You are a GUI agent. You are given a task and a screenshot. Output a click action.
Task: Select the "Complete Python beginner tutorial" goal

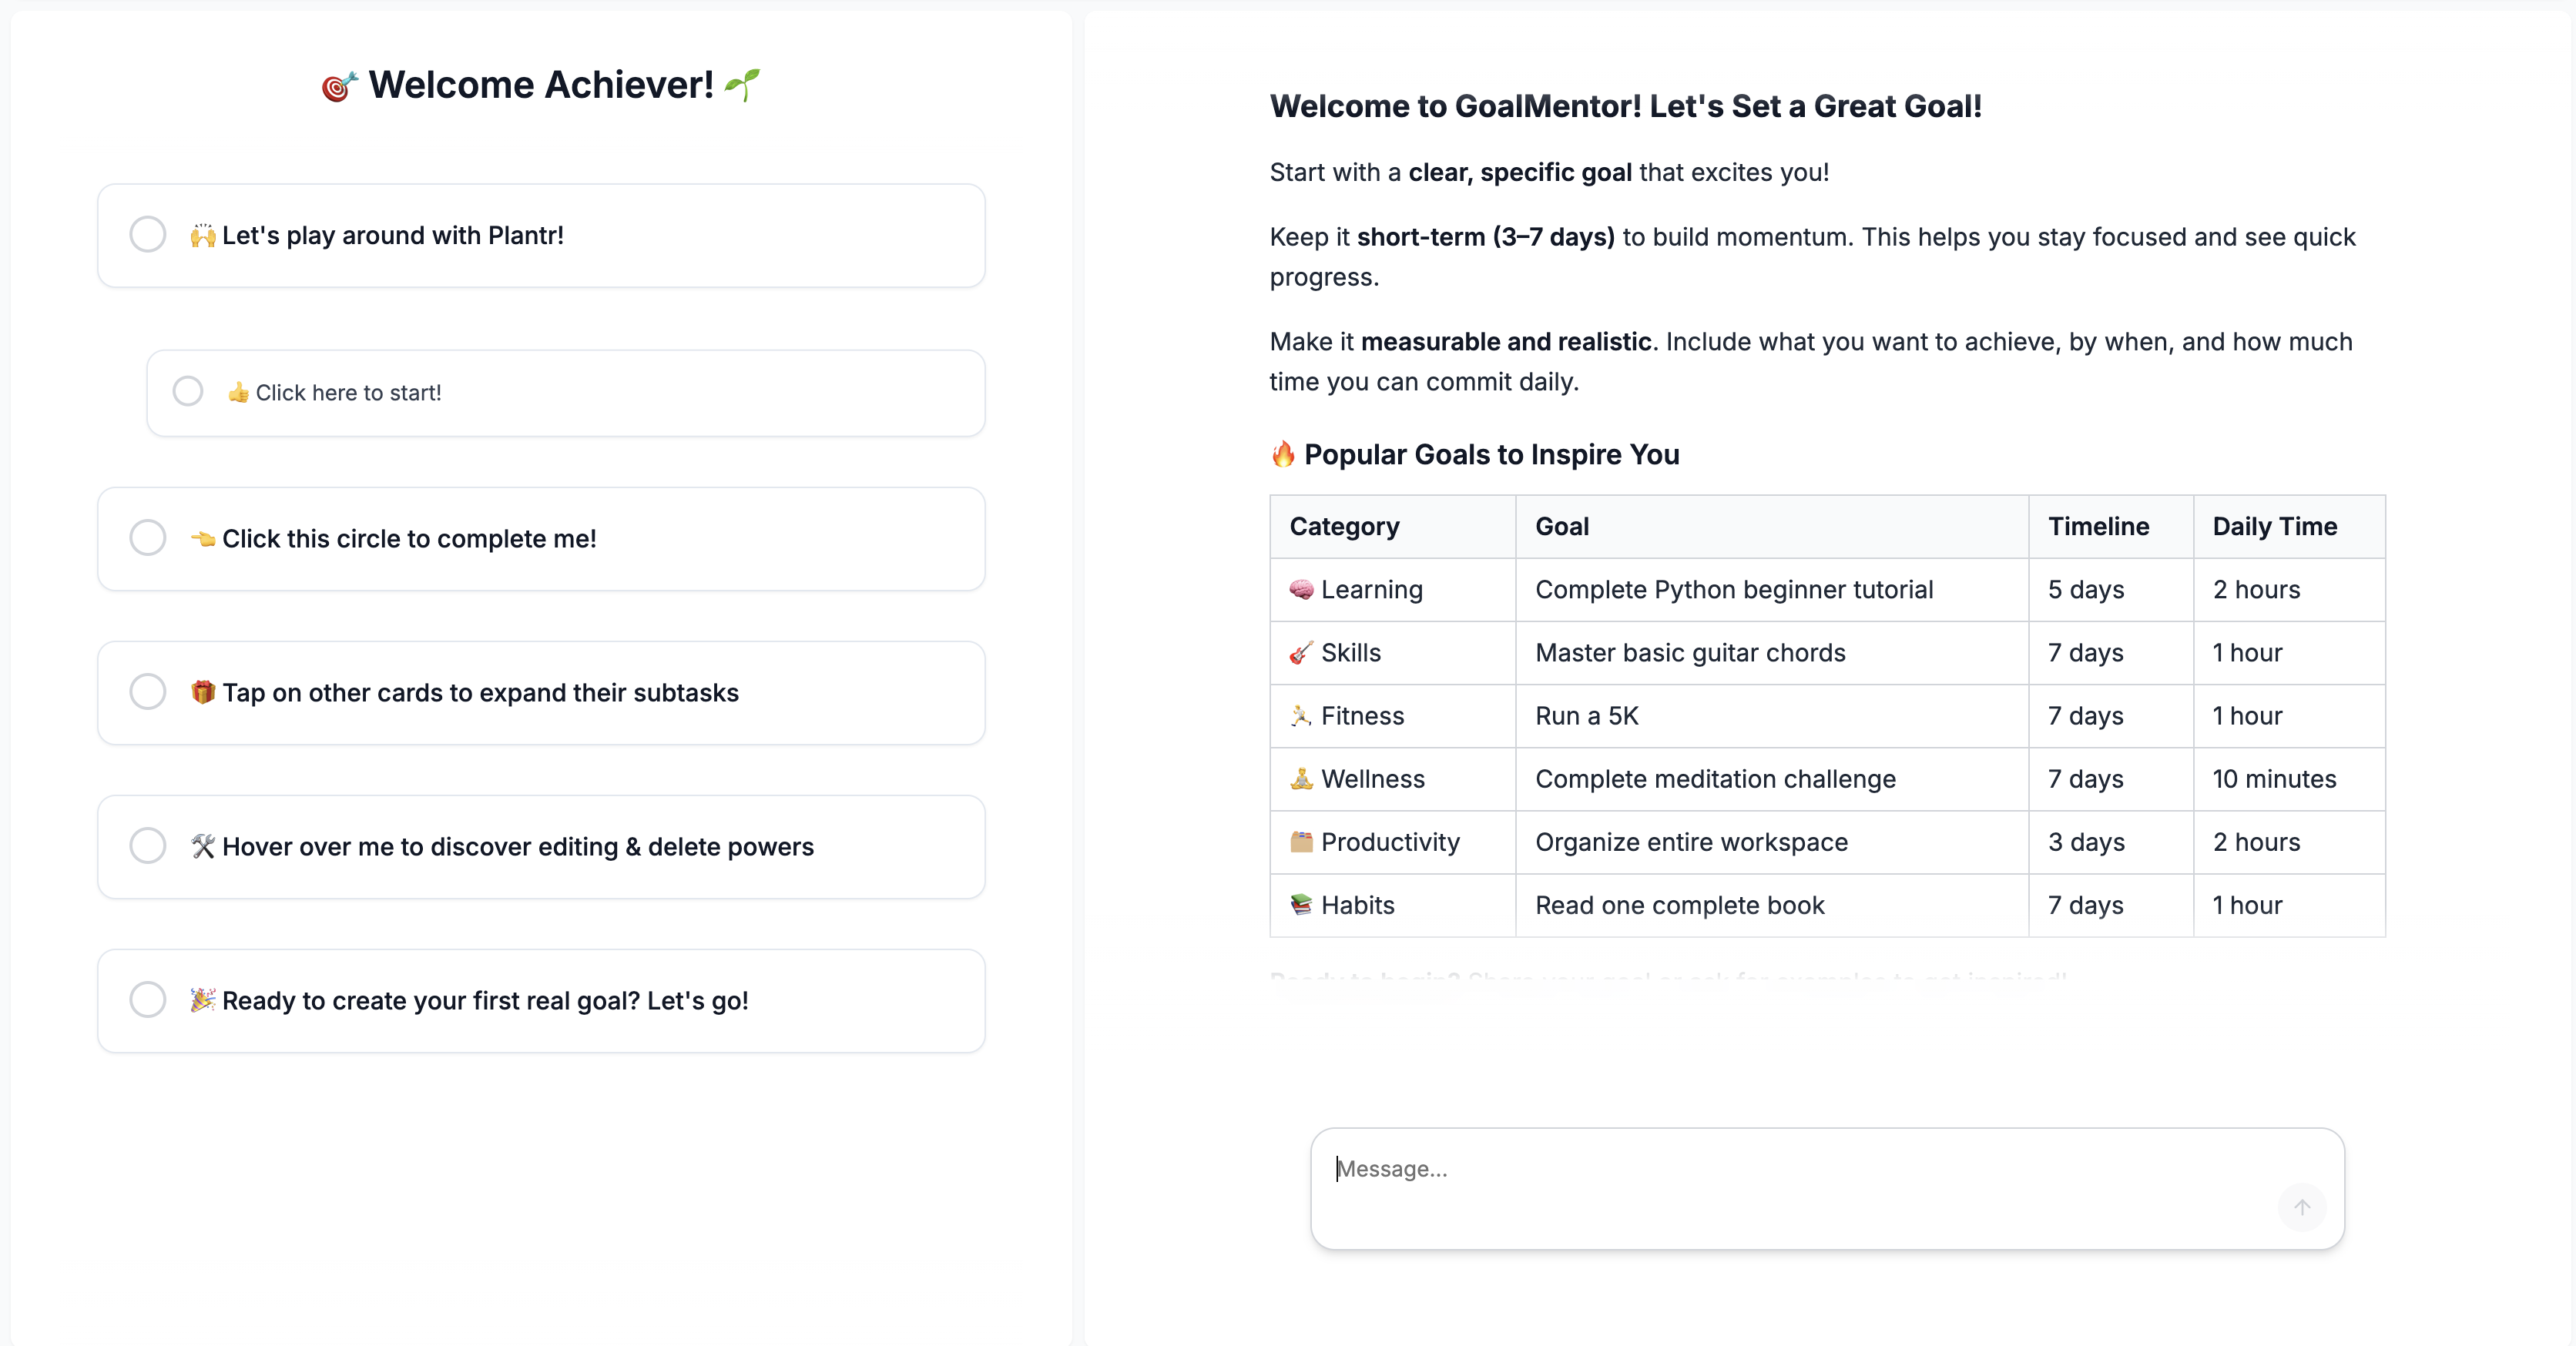point(1734,590)
